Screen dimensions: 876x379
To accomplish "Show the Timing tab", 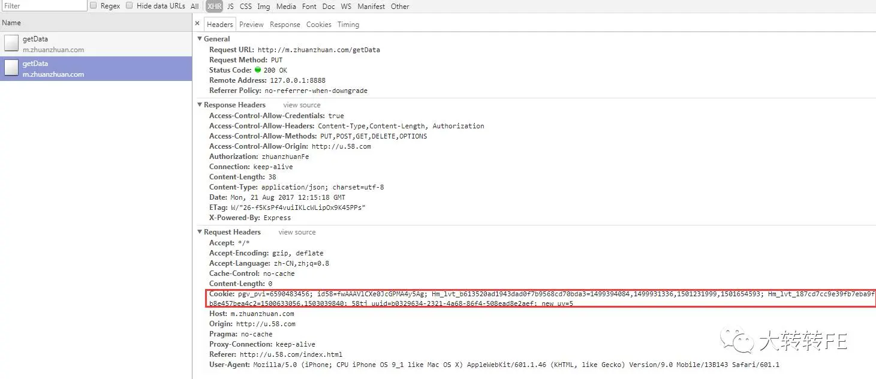I will (x=348, y=25).
